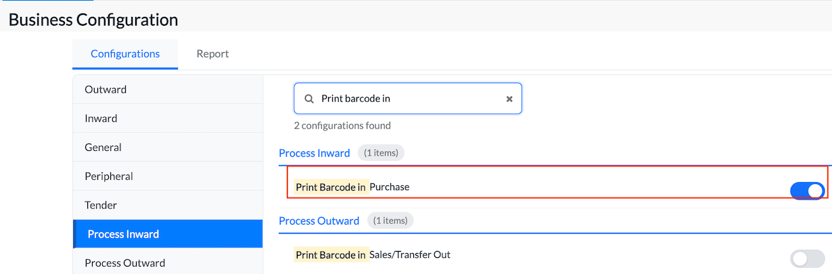
Task: Select the Configurations tab
Action: (125, 54)
